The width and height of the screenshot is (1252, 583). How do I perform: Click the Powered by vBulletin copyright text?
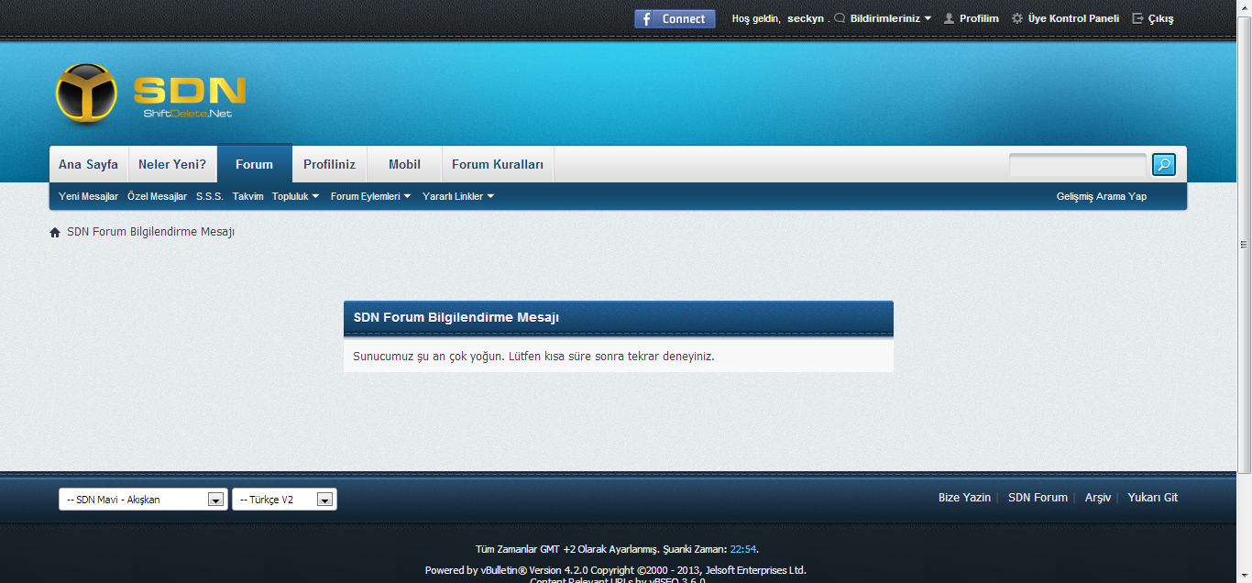pos(616,570)
